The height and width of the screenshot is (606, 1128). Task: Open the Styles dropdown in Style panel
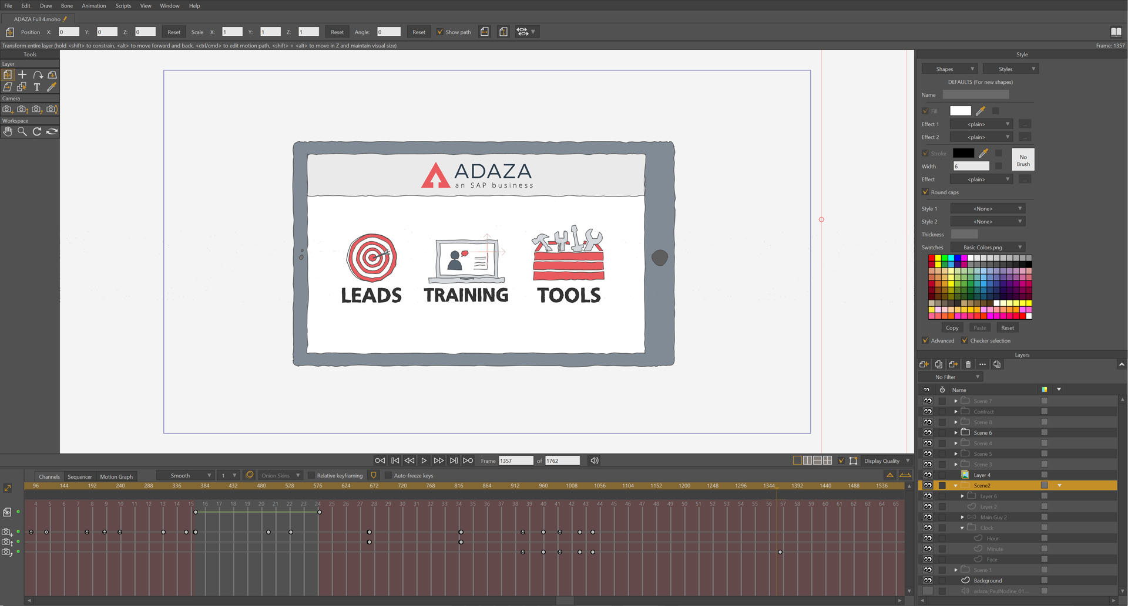(x=1010, y=69)
